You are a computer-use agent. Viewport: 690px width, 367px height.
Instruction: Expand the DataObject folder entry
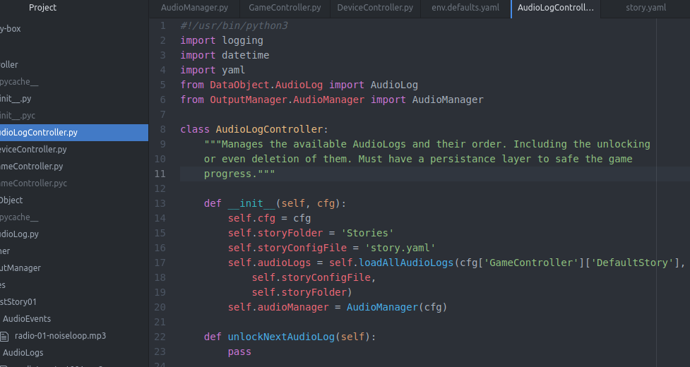(11, 200)
